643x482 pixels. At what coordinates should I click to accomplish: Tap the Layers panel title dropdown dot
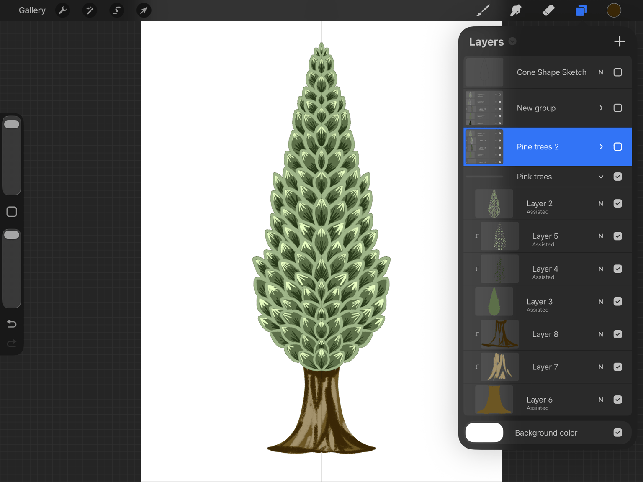pos(512,41)
